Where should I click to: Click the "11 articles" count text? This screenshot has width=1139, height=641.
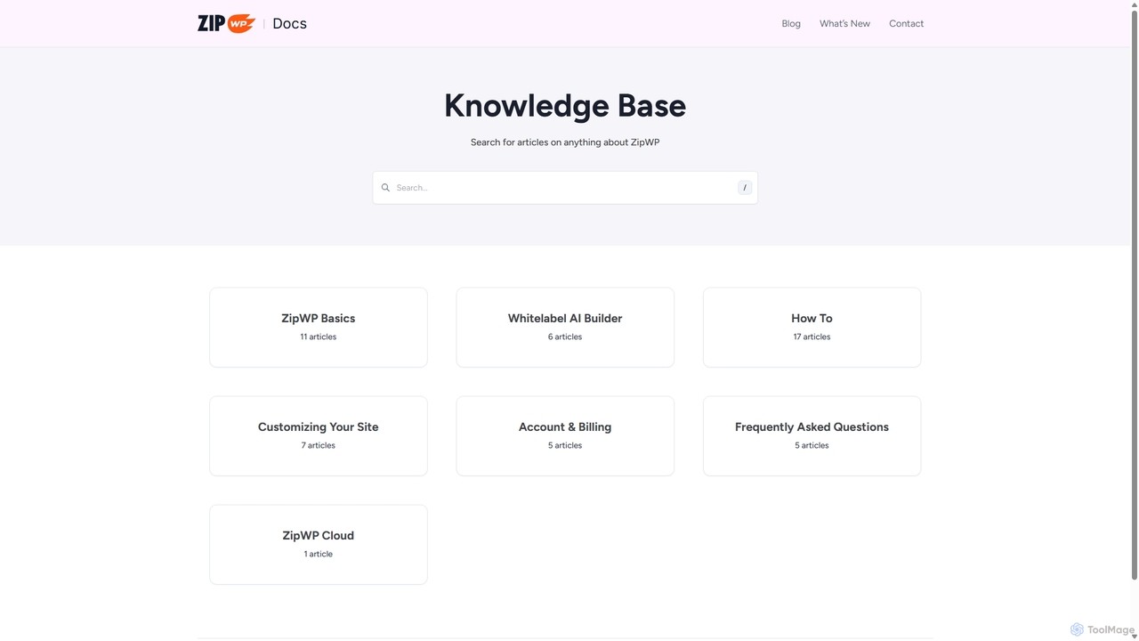tap(319, 337)
